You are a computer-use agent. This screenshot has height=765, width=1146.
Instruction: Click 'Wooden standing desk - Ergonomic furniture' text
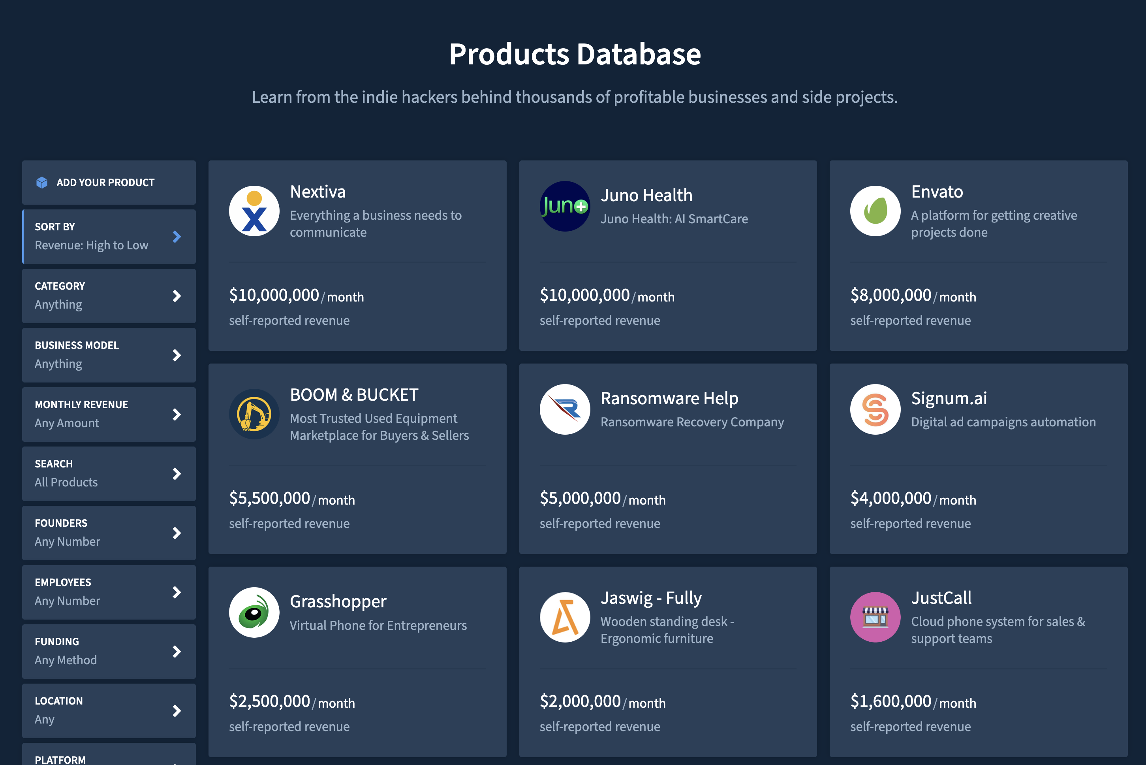[x=667, y=630]
